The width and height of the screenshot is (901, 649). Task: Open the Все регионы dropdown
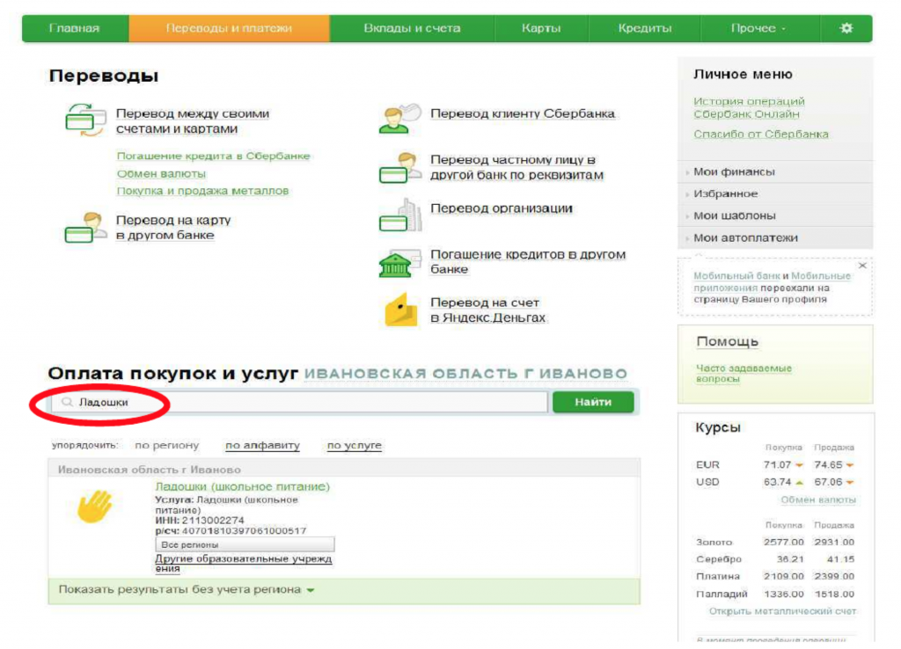[245, 544]
